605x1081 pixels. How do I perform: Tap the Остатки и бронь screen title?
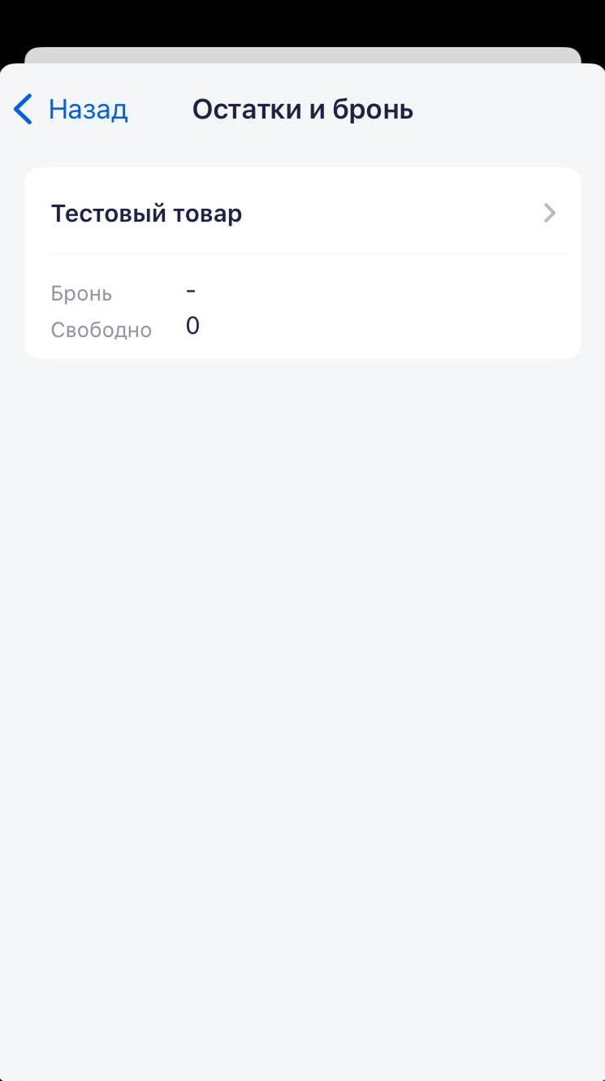(x=302, y=109)
